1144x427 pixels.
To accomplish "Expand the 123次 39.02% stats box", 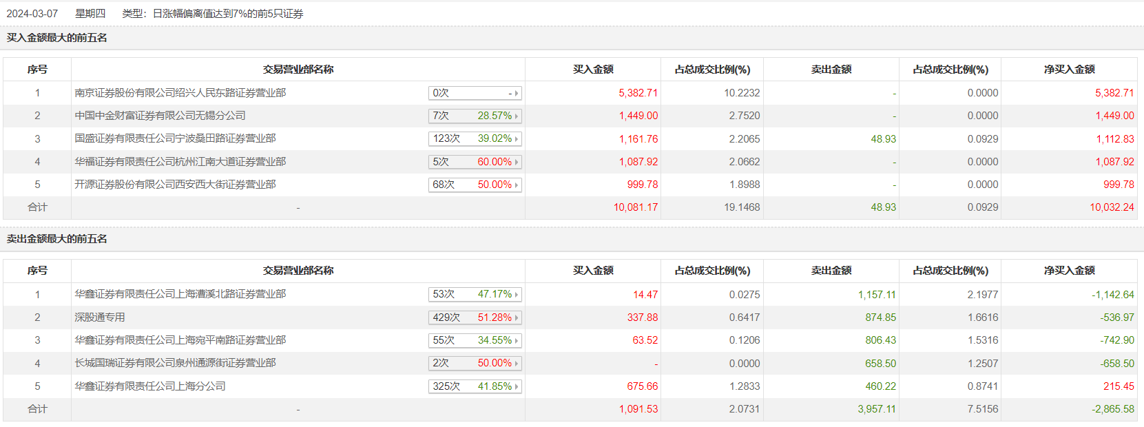I will click(x=475, y=138).
